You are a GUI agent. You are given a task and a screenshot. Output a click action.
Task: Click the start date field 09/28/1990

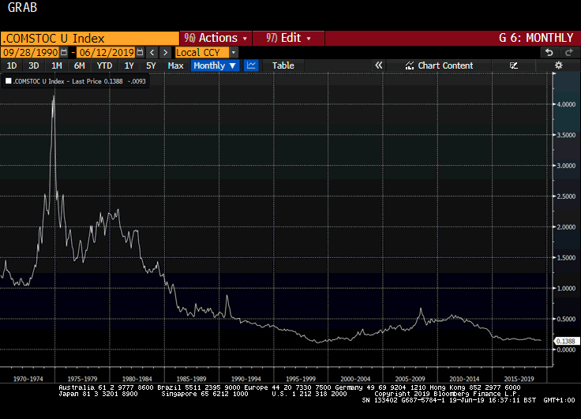tap(34, 52)
